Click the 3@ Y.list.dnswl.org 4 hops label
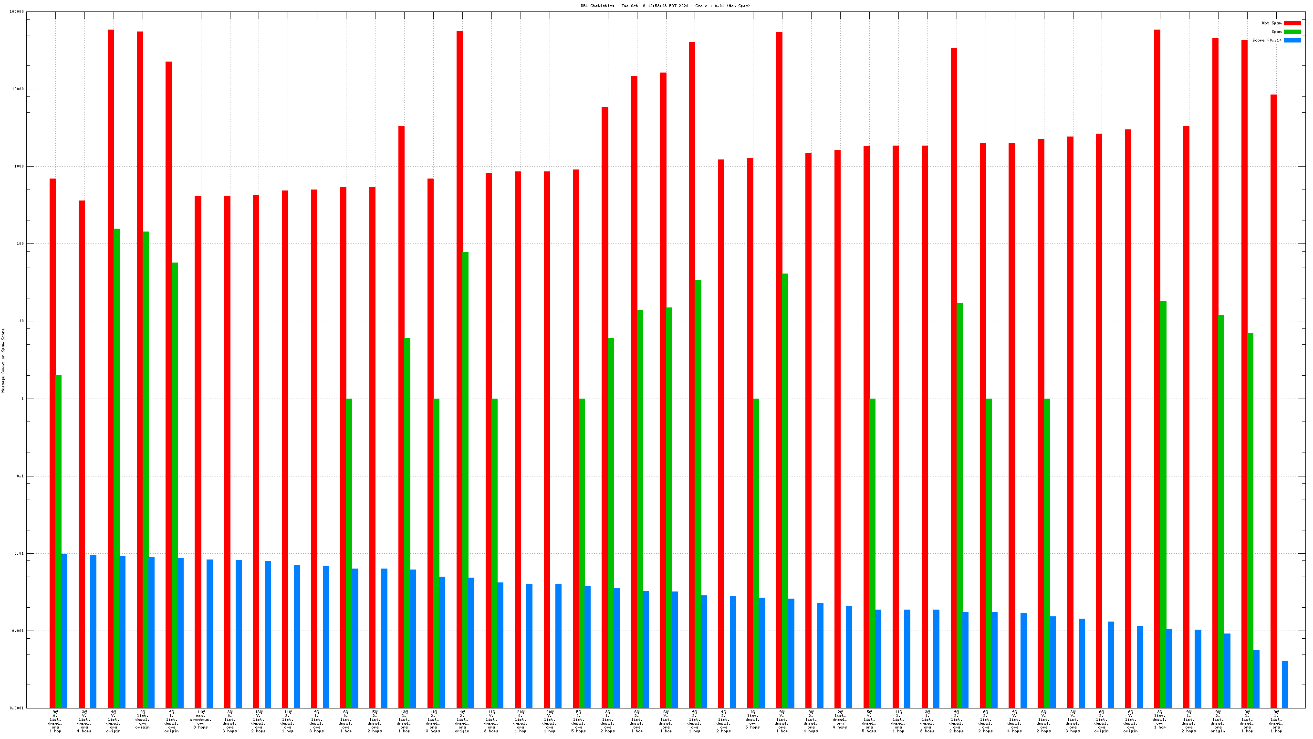The width and height of the screenshot is (1313, 739). pyautogui.click(x=84, y=721)
